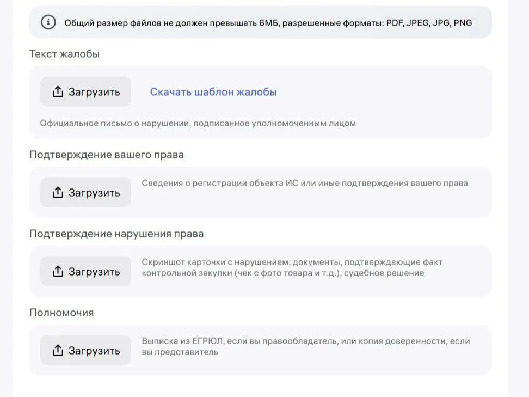
Task: Click the Выписка из ЕГРЮЛ description text
Action: coord(305,346)
